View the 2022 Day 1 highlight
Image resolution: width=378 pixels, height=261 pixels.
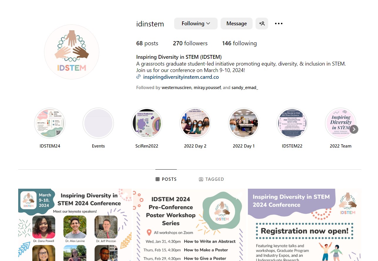[x=244, y=123]
